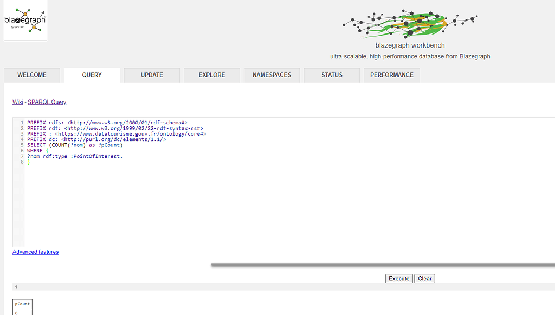The width and height of the screenshot is (555, 315).
Task: Clear the query editor with Clear button
Action: (x=425, y=279)
